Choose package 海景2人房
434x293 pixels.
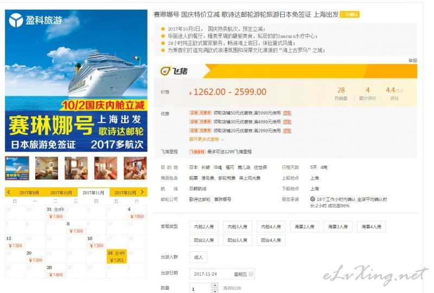(304, 227)
